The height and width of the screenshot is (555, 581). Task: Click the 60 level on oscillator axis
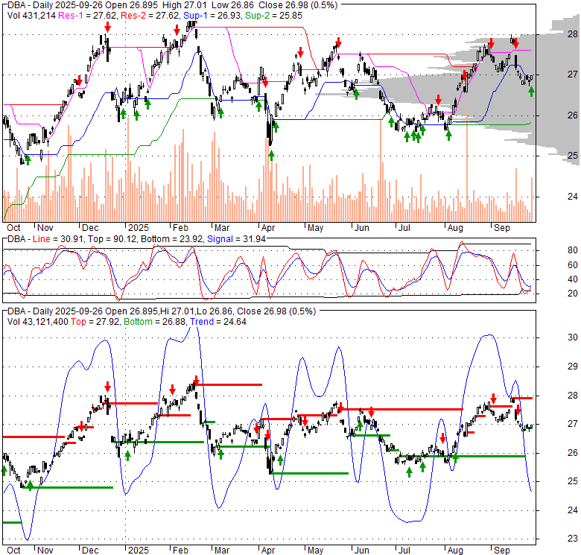pos(573,265)
